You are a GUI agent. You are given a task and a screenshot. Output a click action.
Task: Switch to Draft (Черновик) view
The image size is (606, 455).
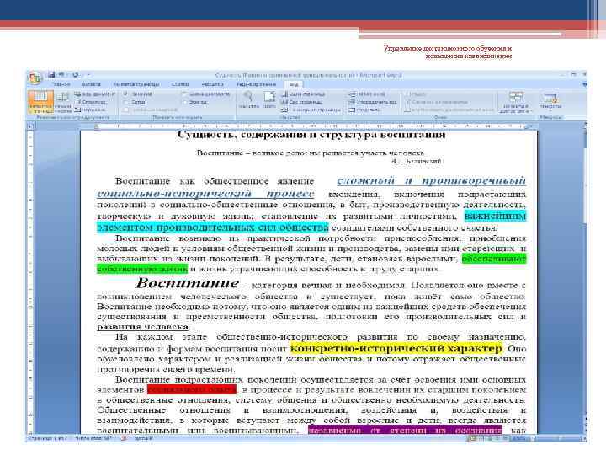point(90,110)
